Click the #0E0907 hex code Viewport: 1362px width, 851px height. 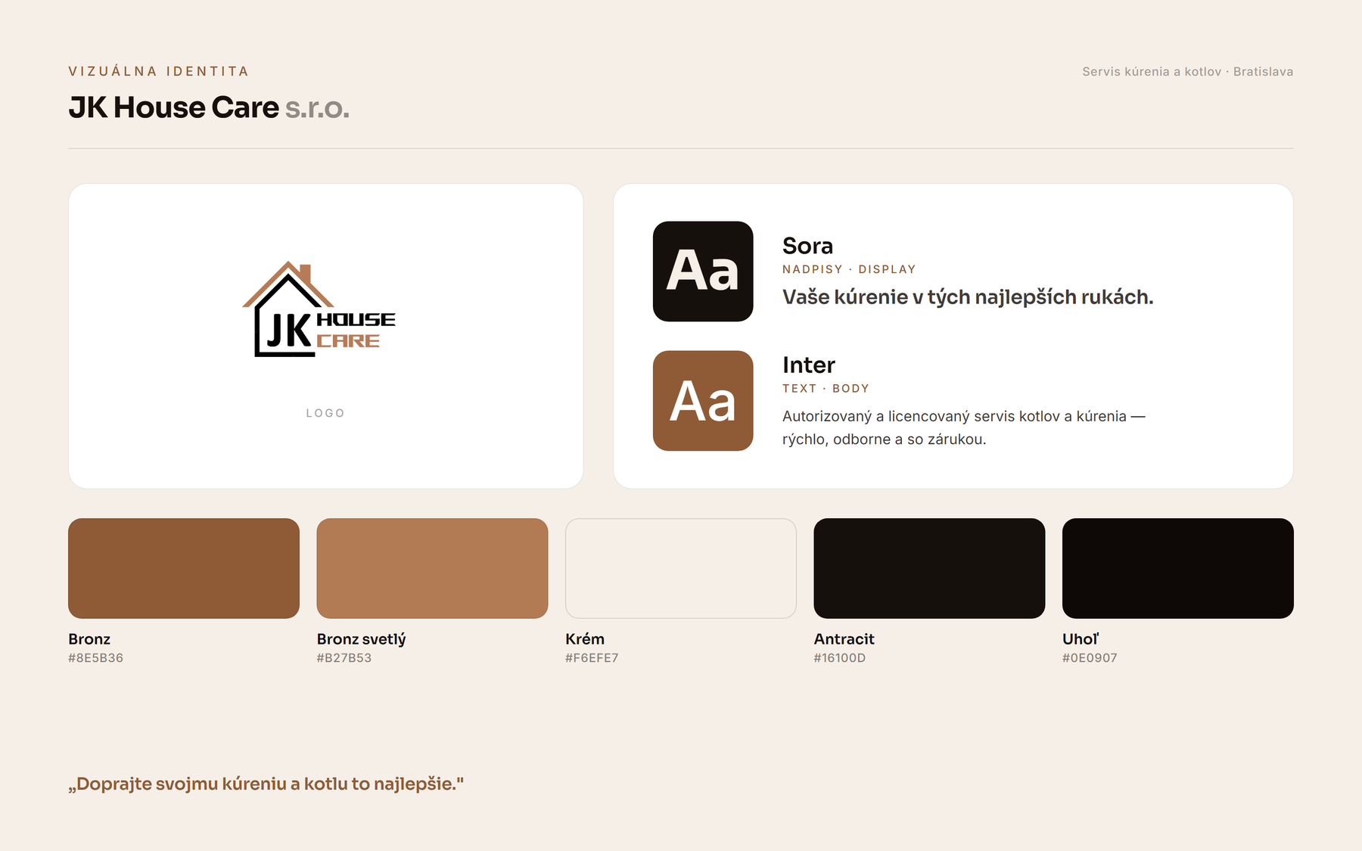pyautogui.click(x=1090, y=658)
